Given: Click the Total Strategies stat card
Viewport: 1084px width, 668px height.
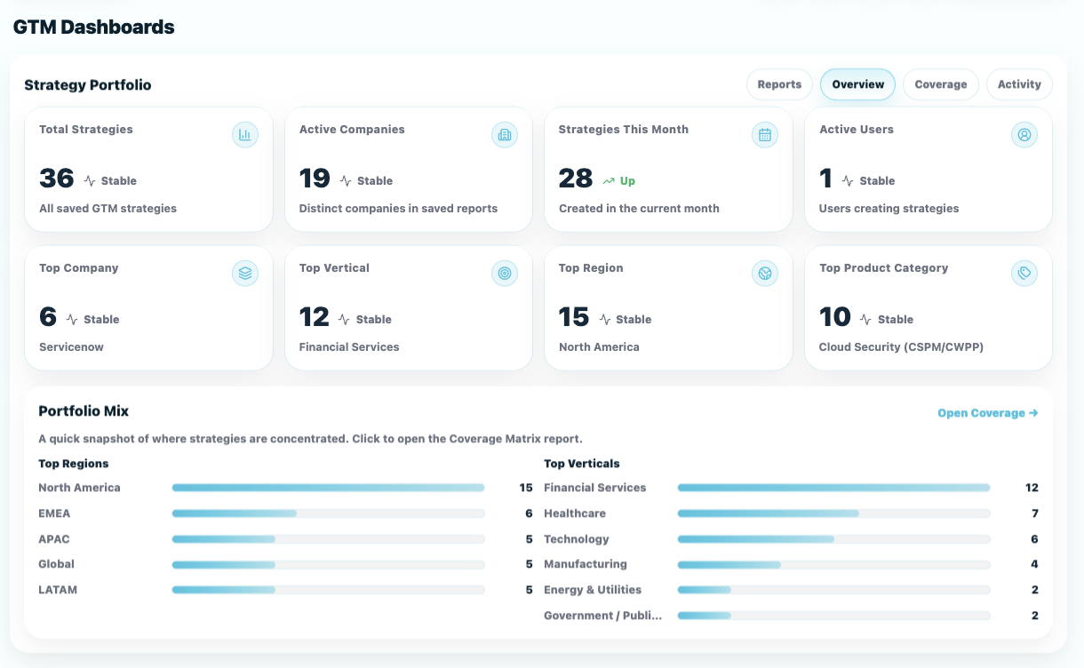Looking at the screenshot, I should point(148,169).
